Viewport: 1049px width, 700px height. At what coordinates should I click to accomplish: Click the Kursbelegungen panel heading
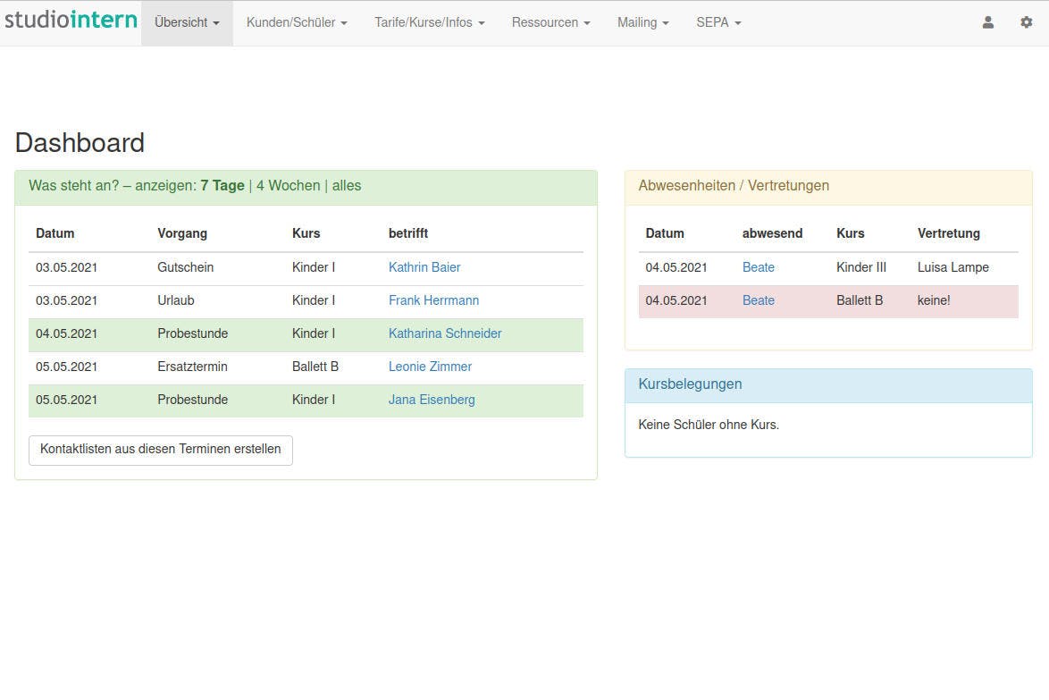[x=690, y=384]
